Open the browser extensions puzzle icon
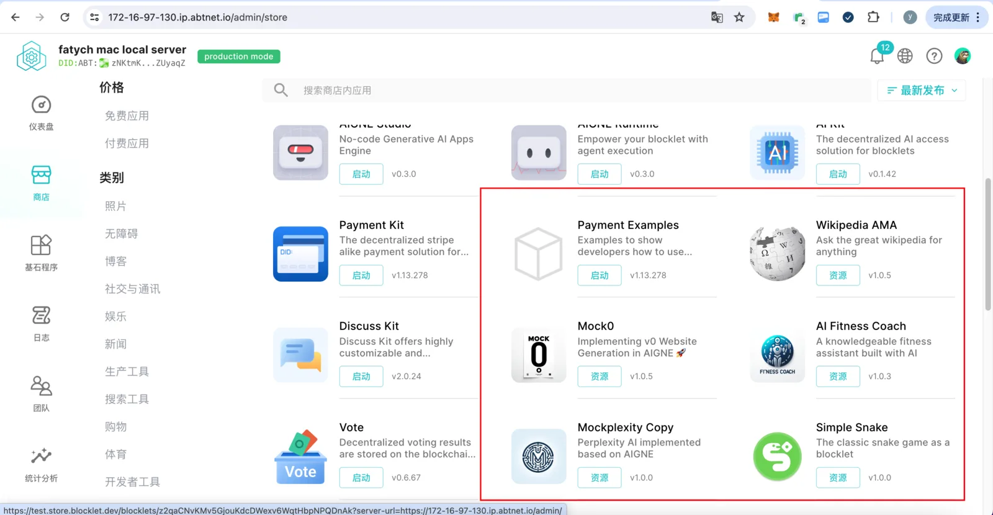 point(873,17)
